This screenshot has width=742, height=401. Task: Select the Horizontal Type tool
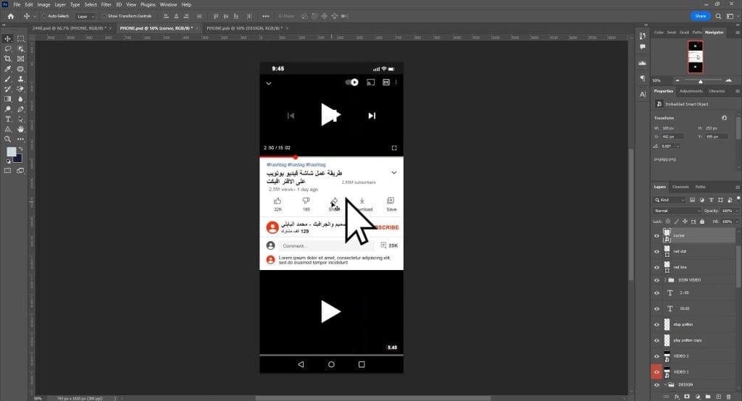click(7, 119)
